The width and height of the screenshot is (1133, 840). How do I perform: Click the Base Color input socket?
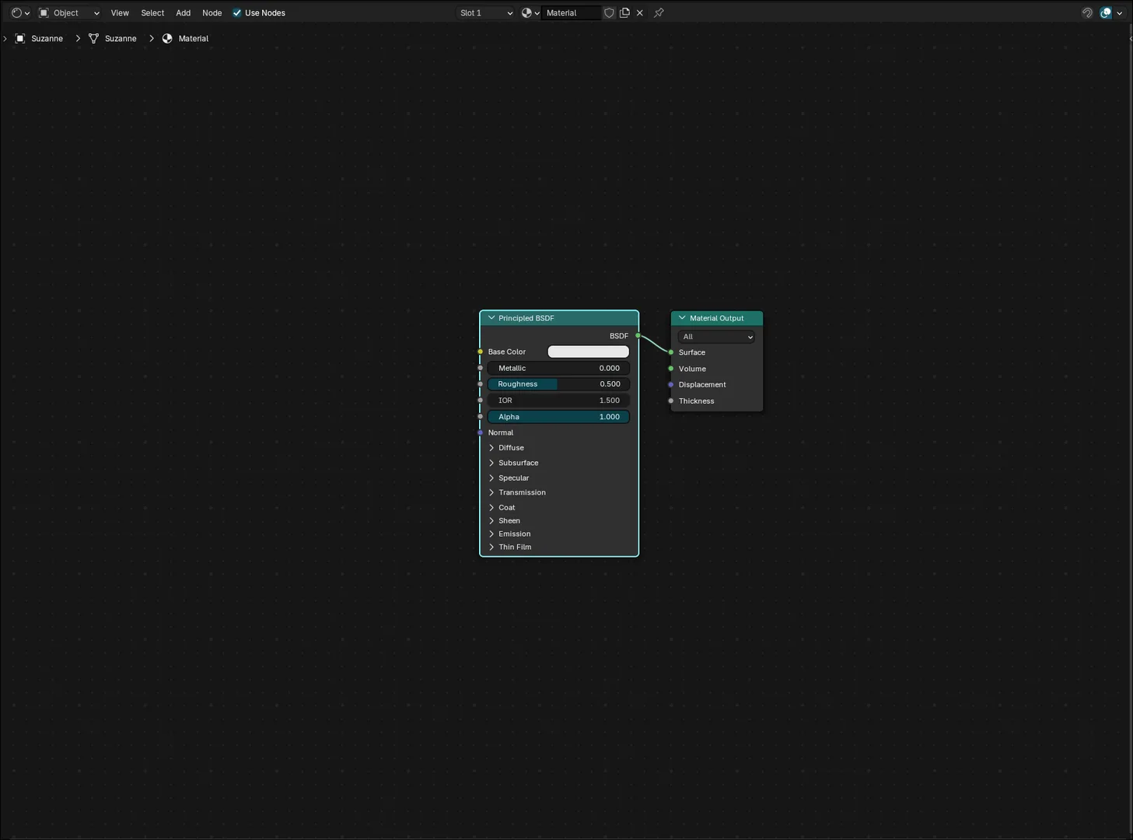[480, 352]
